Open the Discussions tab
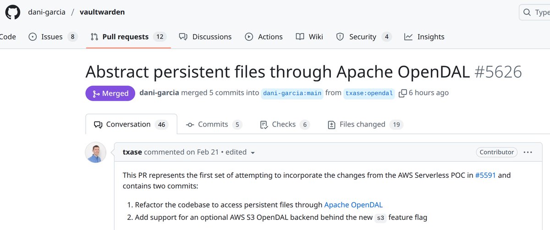Image resolution: width=550 pixels, height=230 pixels. [x=205, y=37]
